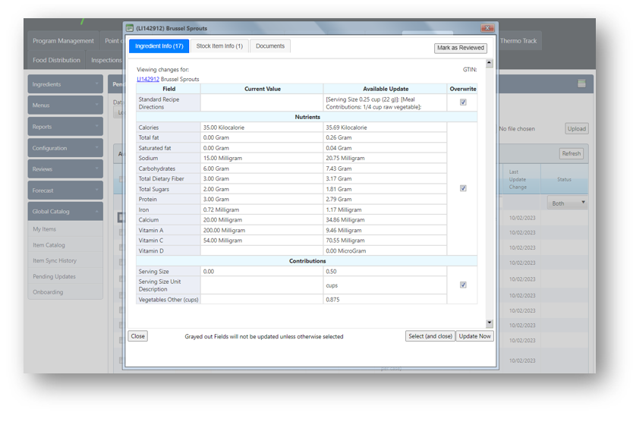
Task: Click Mark as Reviewed button
Action: click(461, 48)
